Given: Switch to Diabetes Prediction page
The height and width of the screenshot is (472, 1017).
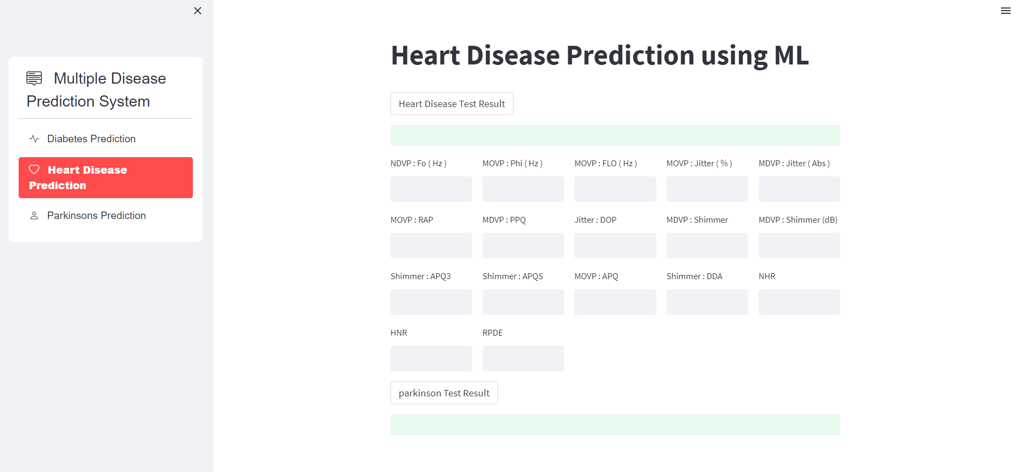Looking at the screenshot, I should [91, 139].
